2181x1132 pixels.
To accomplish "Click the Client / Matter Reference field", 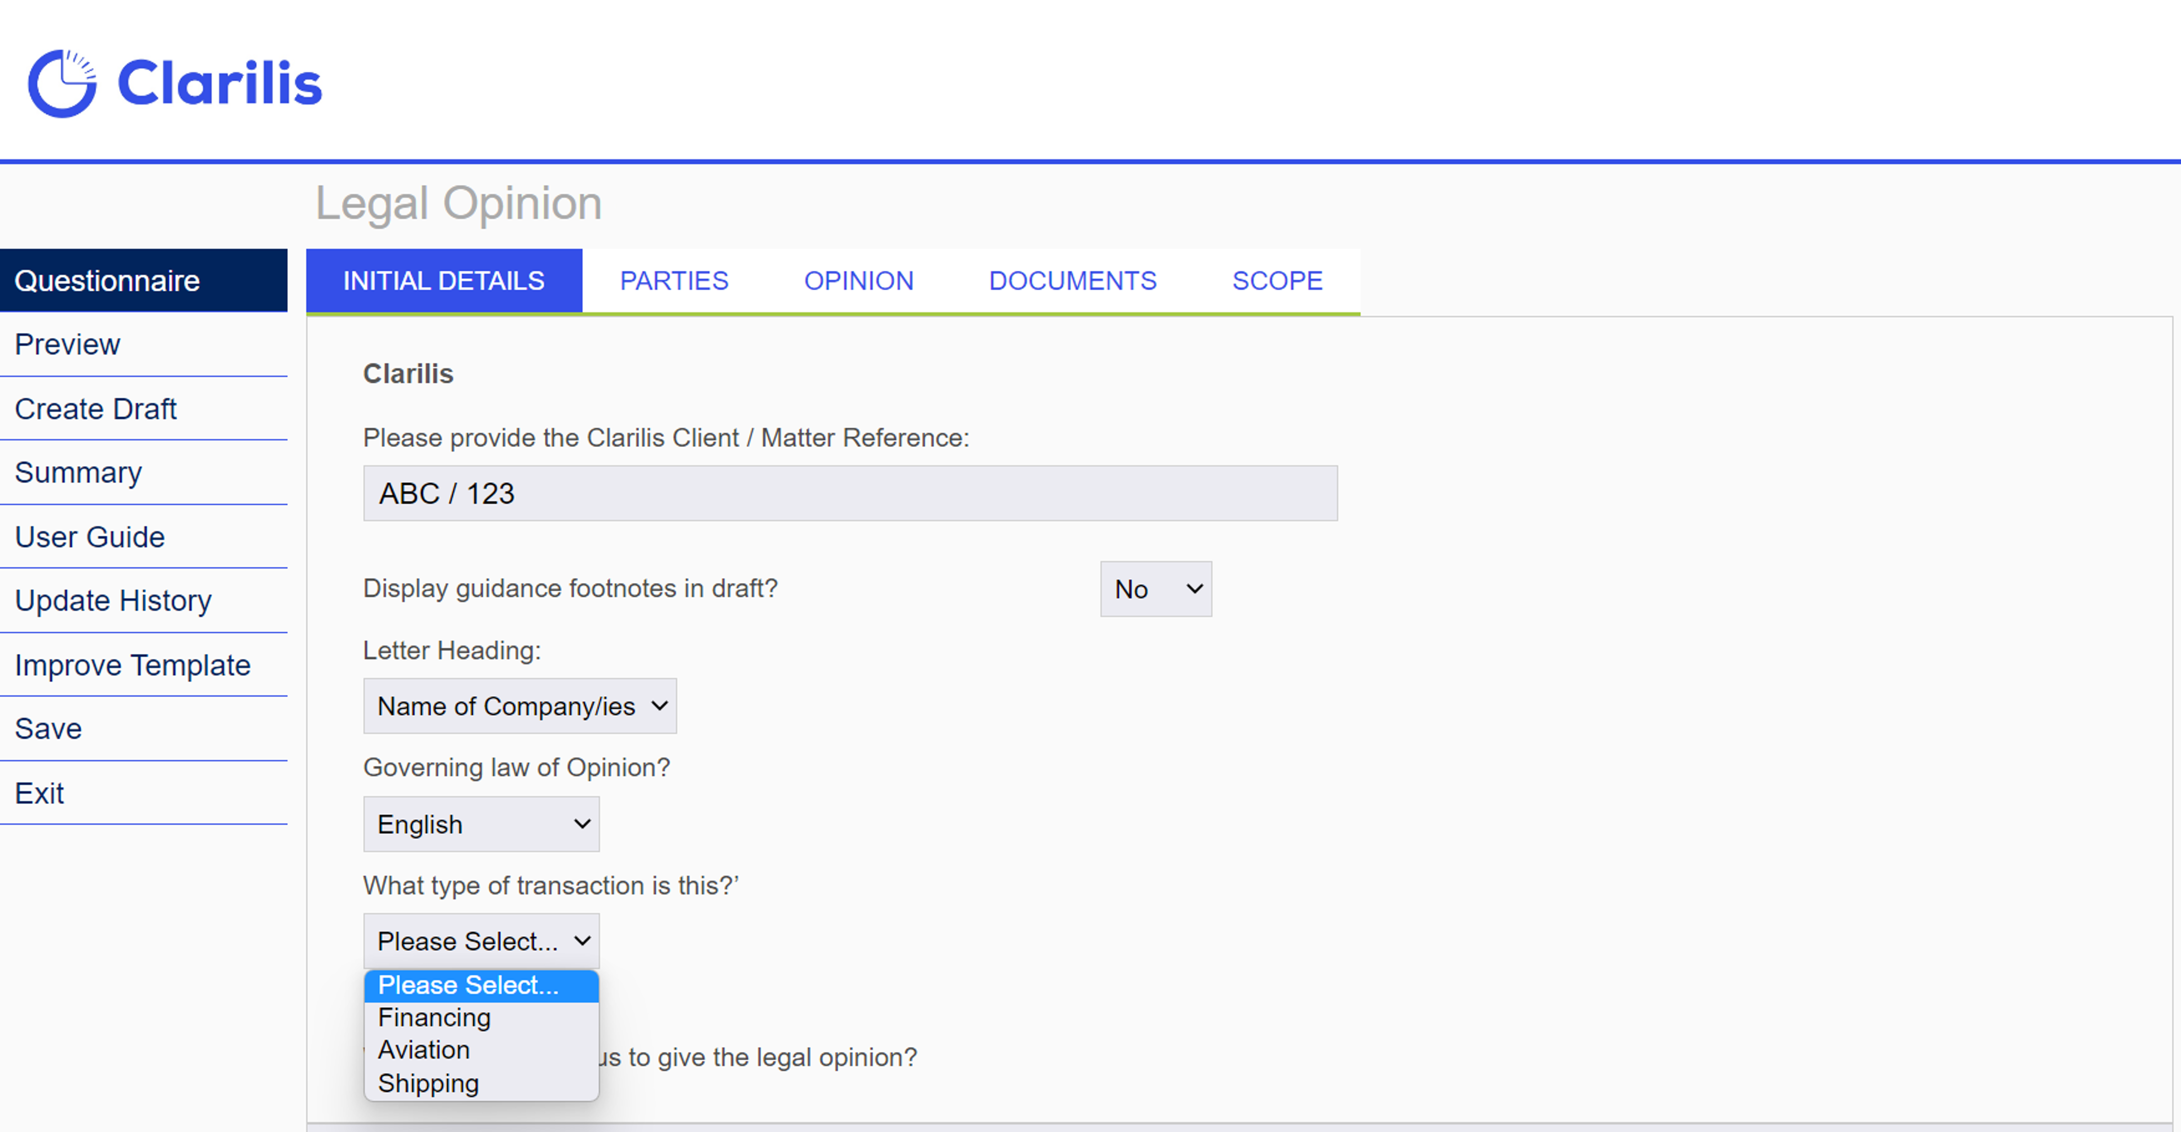I will pyautogui.click(x=849, y=493).
